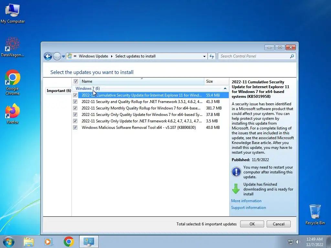
Task: Maximize the Windows Update window
Action: (x=280, y=47)
